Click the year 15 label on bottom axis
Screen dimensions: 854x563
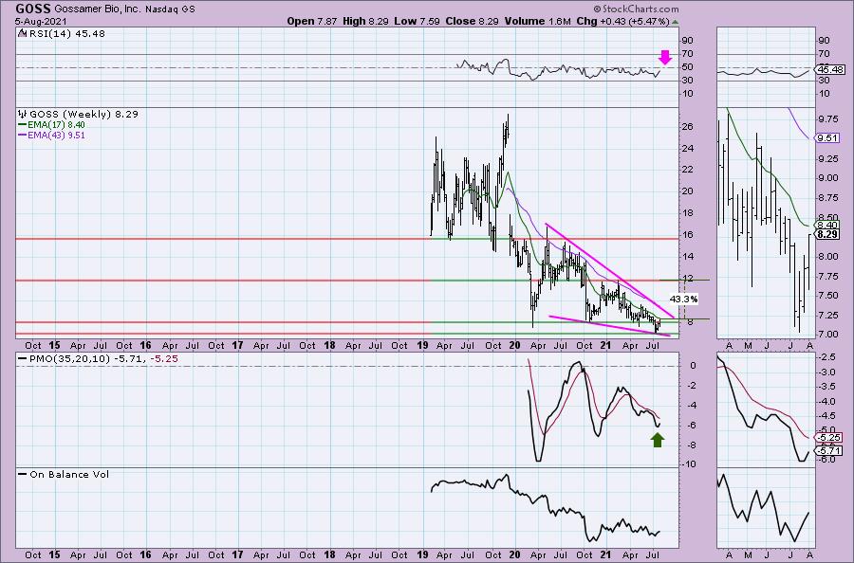[54, 555]
